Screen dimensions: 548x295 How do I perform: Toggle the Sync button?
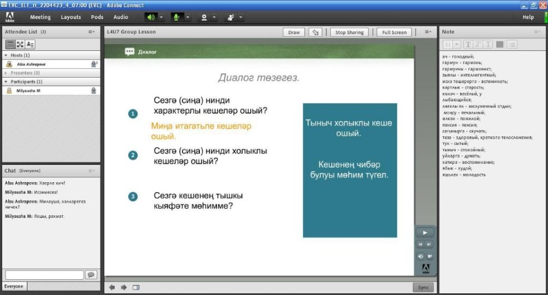pos(423,287)
